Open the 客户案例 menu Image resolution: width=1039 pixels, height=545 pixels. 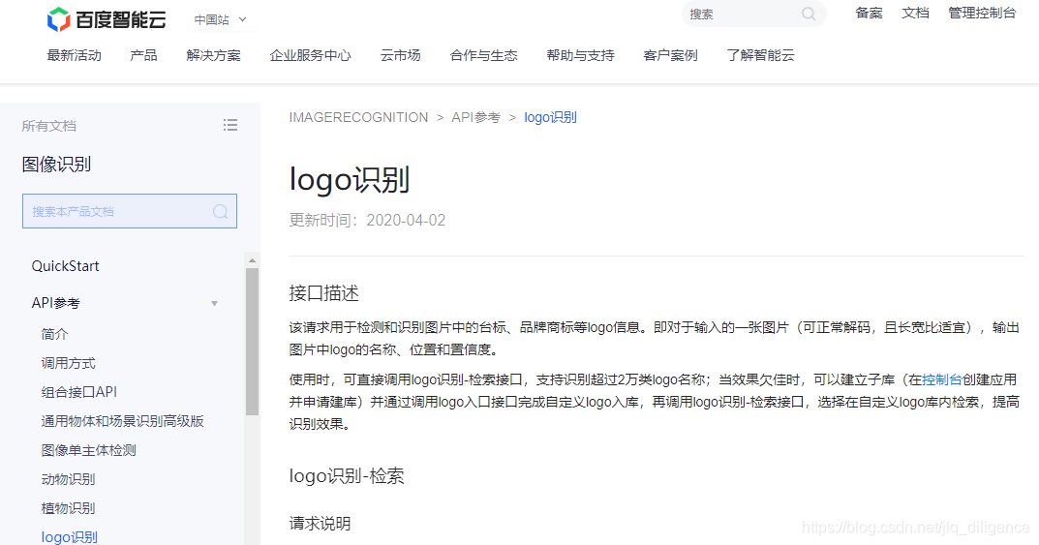(671, 55)
